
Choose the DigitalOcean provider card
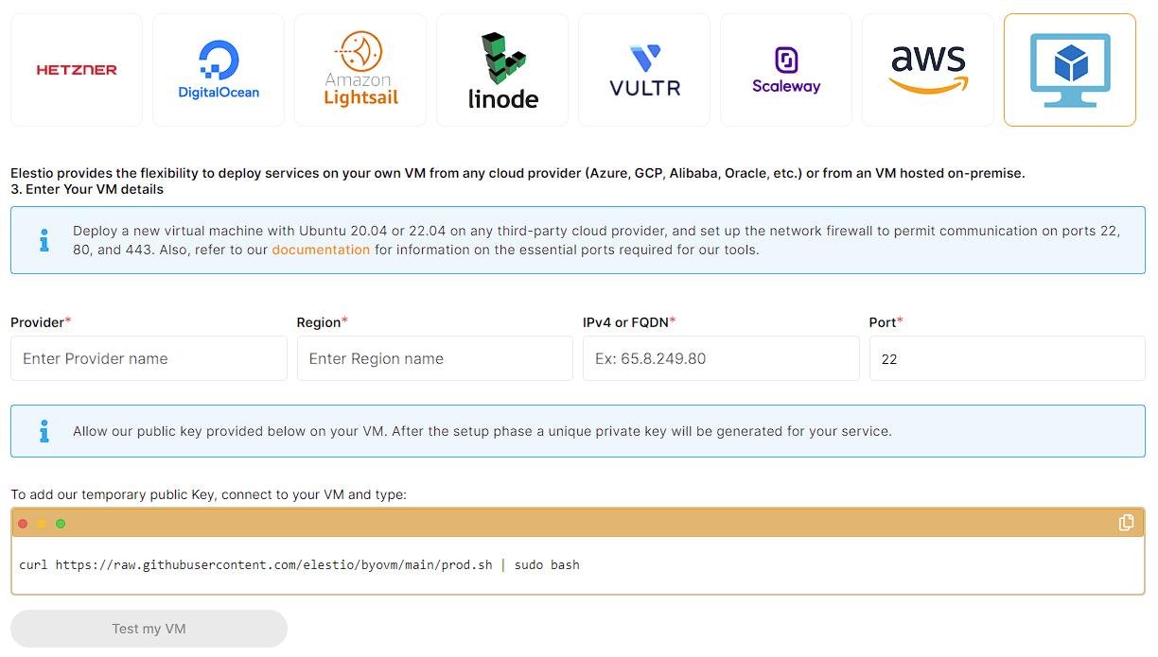click(x=219, y=70)
